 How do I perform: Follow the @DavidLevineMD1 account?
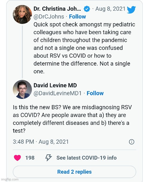tap(95, 93)
